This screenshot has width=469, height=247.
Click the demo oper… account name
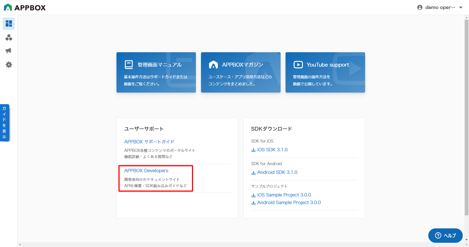click(x=440, y=7)
